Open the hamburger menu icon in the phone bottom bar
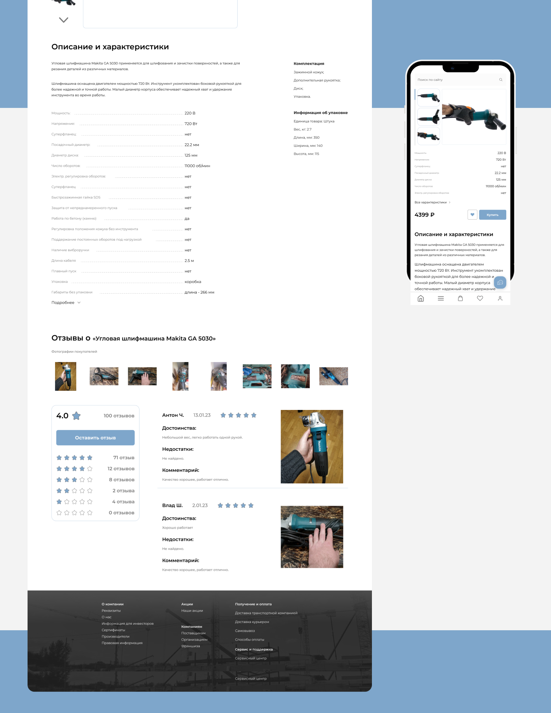Image resolution: width=551 pixels, height=713 pixels. point(441,299)
